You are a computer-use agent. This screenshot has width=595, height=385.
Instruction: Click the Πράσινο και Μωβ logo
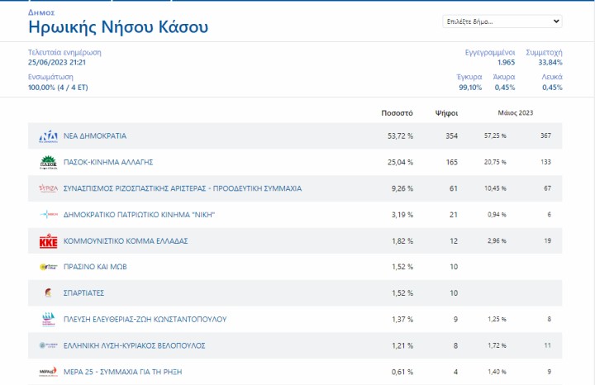[x=48, y=267]
